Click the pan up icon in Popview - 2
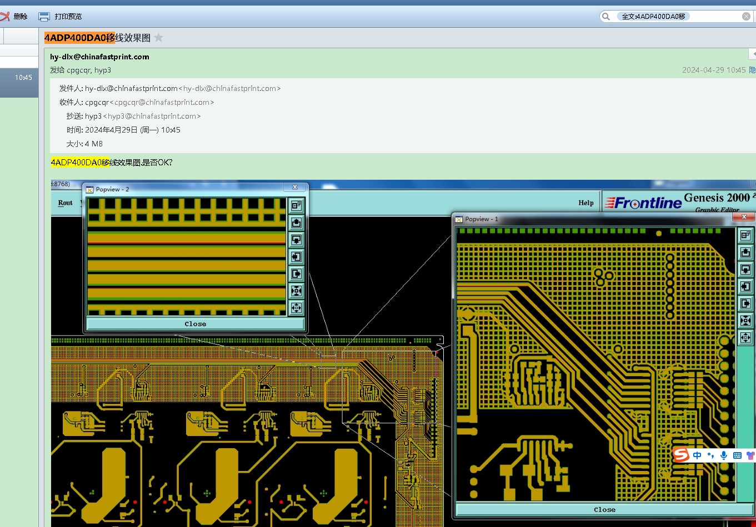 pos(296,223)
